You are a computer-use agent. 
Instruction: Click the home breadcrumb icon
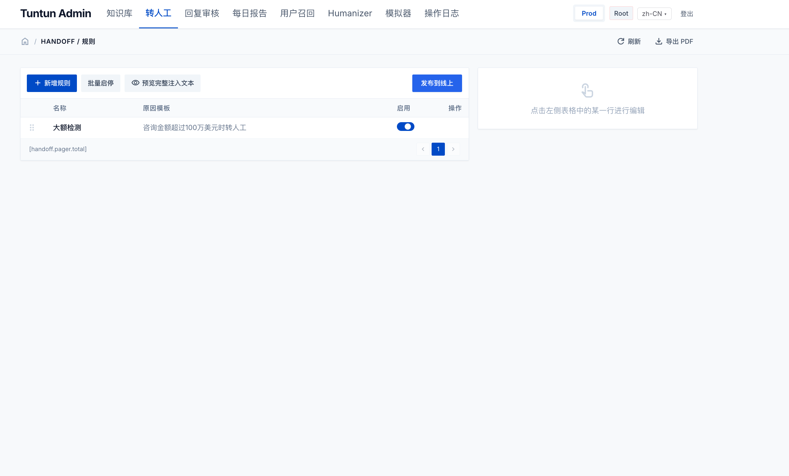25,41
